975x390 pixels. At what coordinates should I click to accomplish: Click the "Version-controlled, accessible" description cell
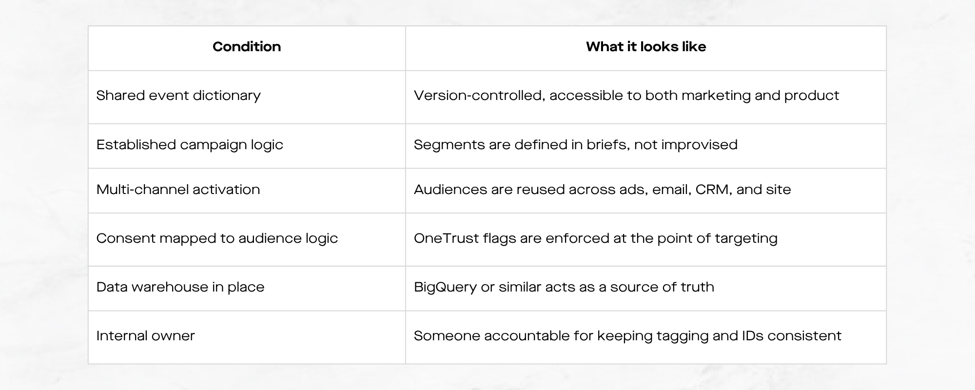point(626,96)
